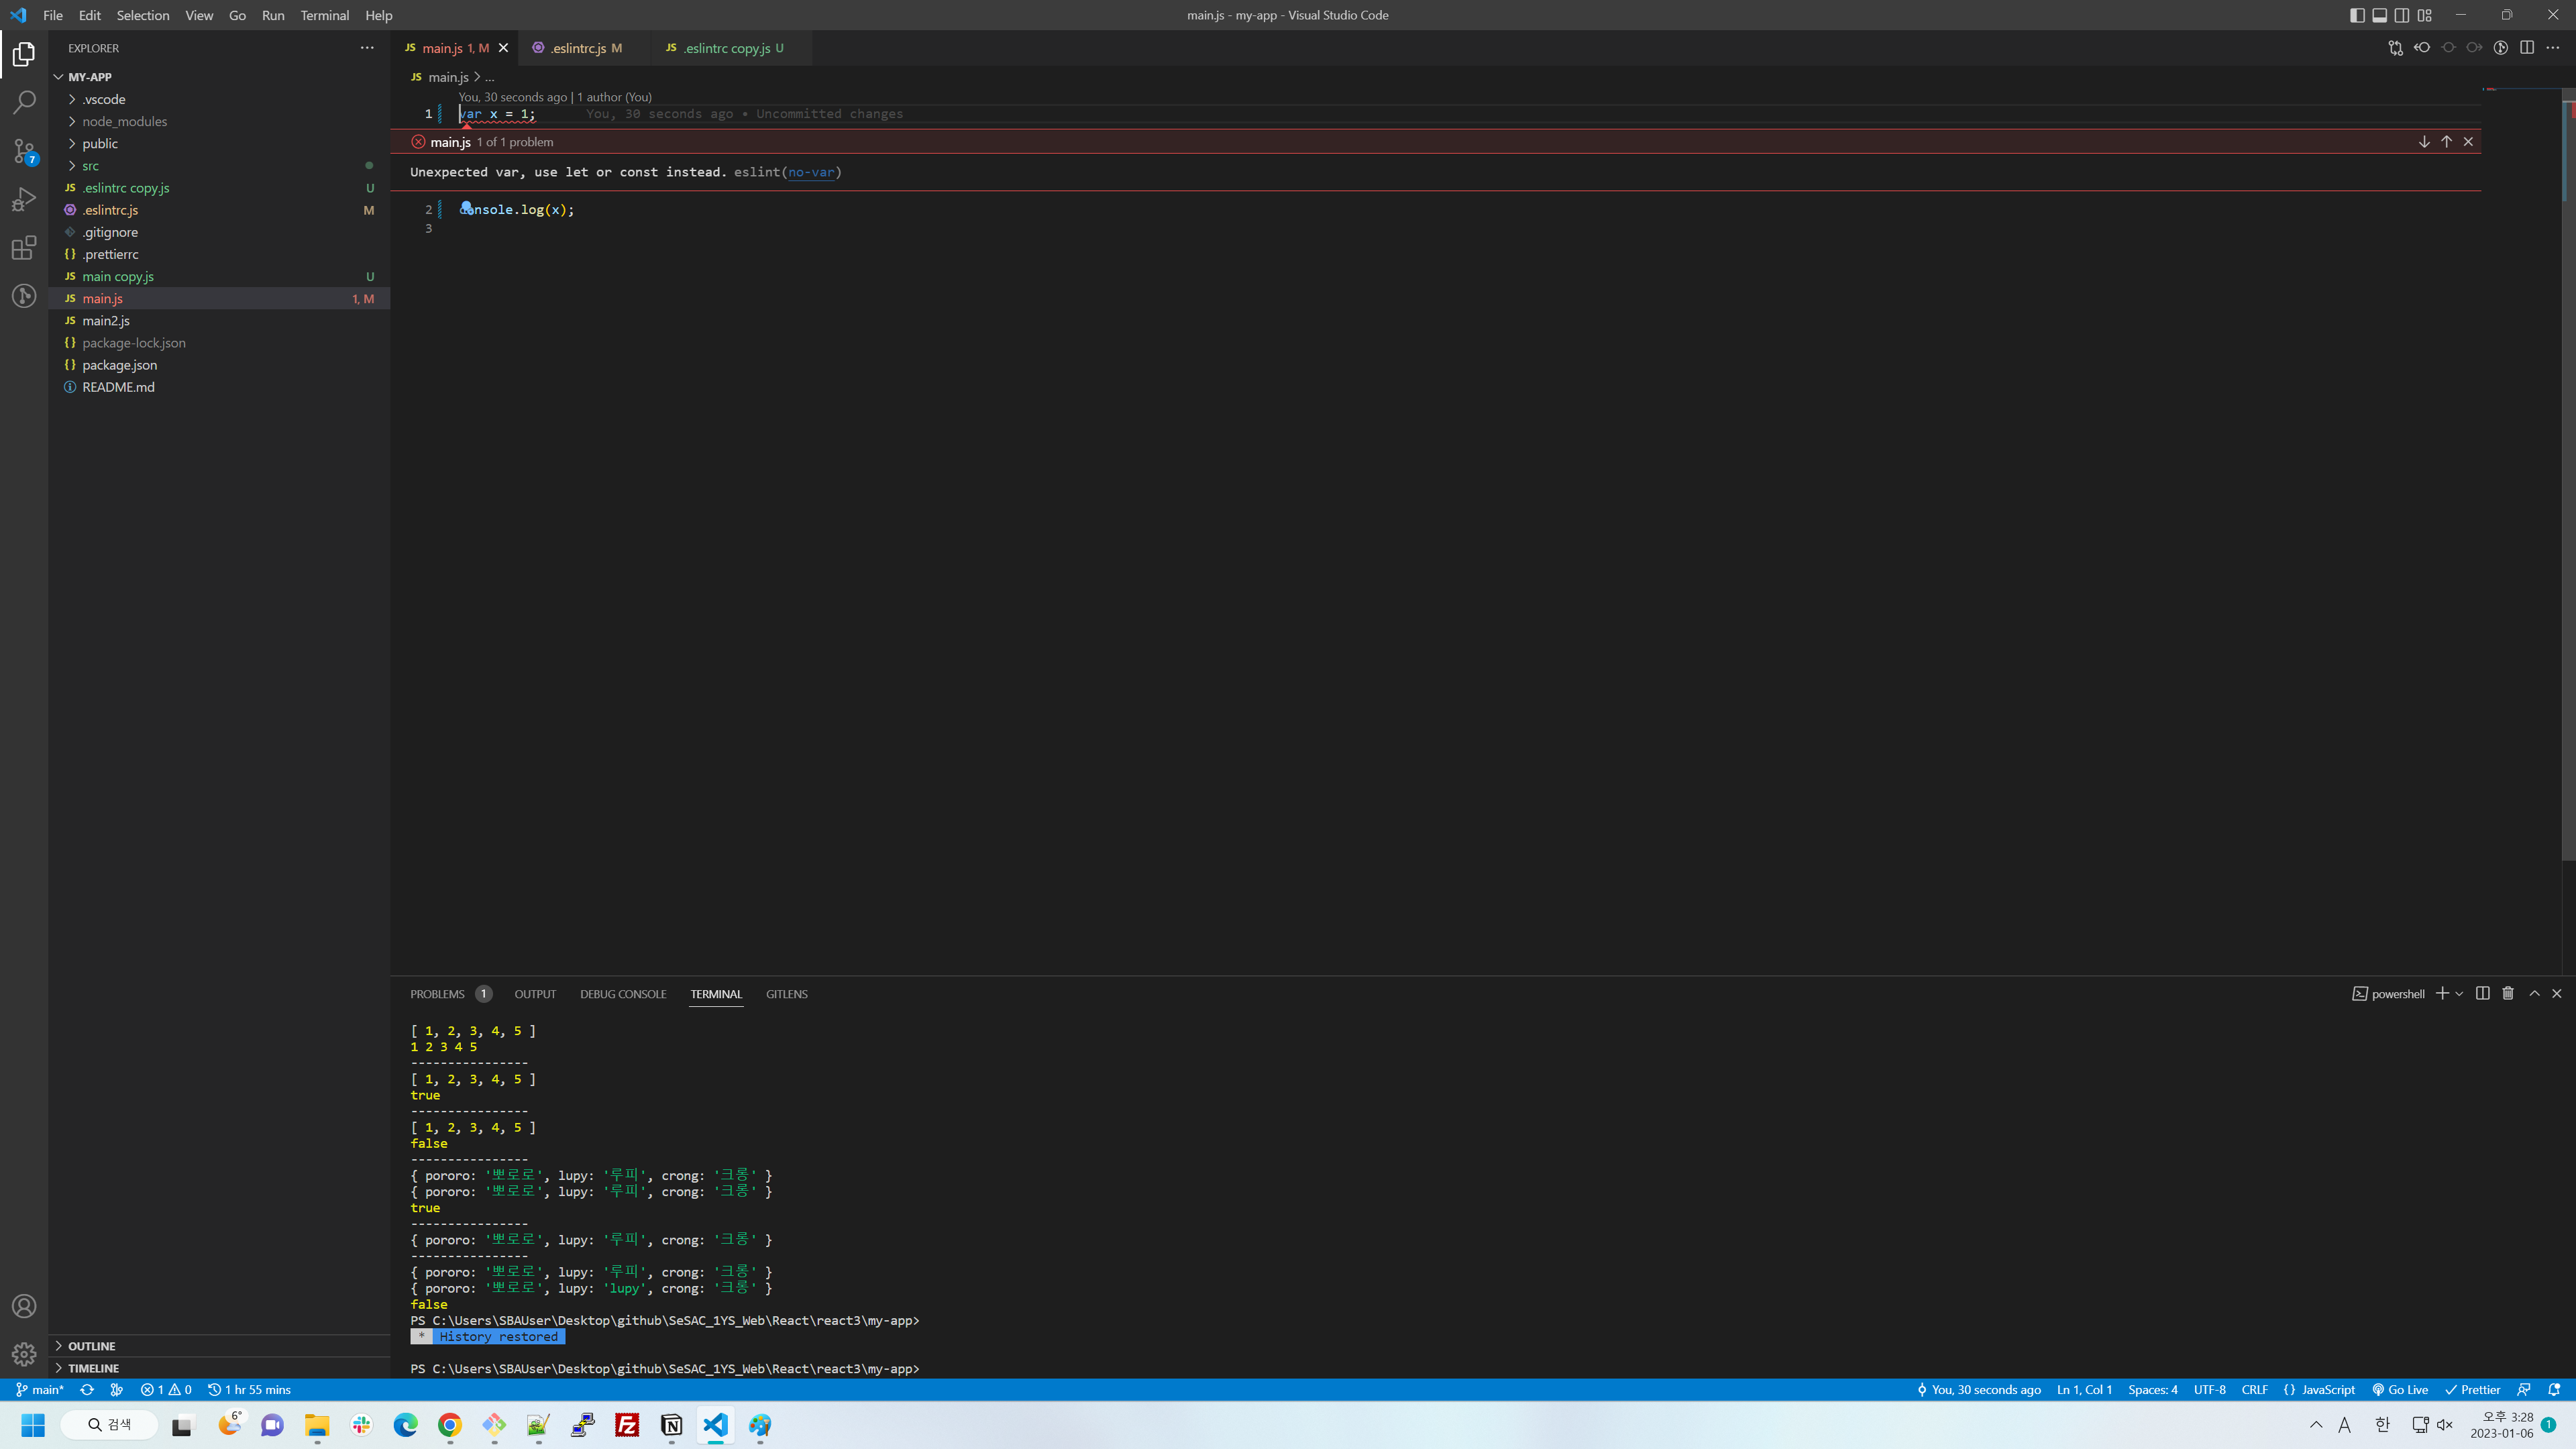Open Run and Debug view
The width and height of the screenshot is (2576, 1449).
pos(24,199)
